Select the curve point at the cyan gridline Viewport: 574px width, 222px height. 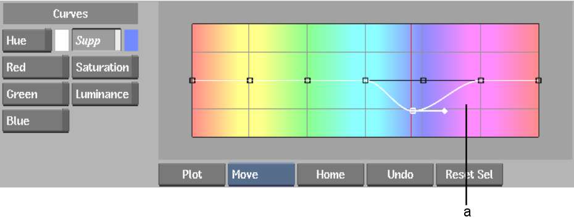365,80
